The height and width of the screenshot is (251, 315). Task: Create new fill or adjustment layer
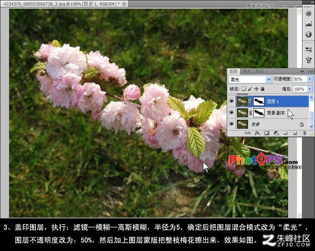coord(276,133)
